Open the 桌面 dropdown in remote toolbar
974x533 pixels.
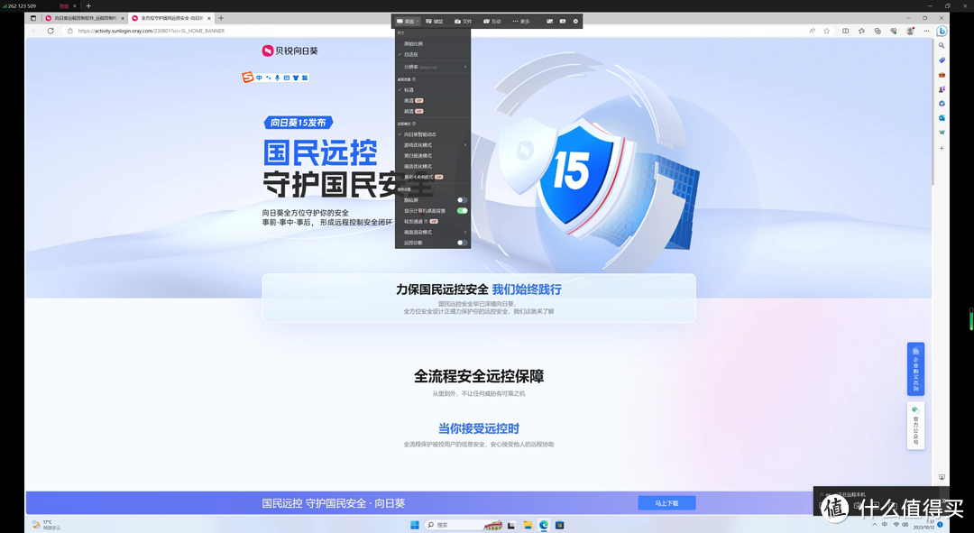pyautogui.click(x=409, y=21)
